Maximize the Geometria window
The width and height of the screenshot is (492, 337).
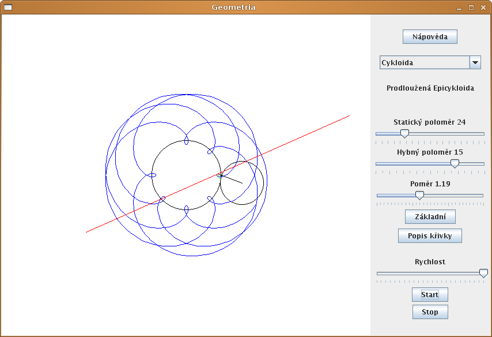point(471,8)
